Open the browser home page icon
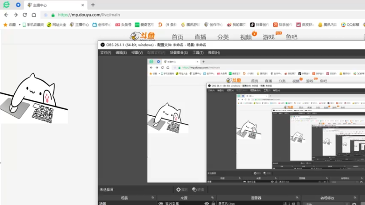Screen dimensions: 365x205 tap(34, 15)
